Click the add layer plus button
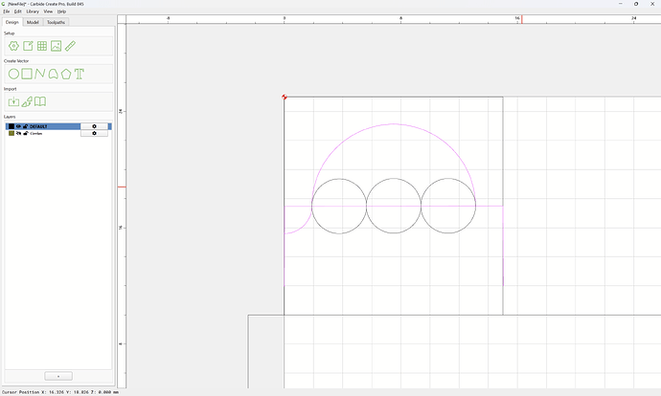Screen dimensions: 661x396 (x=58, y=376)
